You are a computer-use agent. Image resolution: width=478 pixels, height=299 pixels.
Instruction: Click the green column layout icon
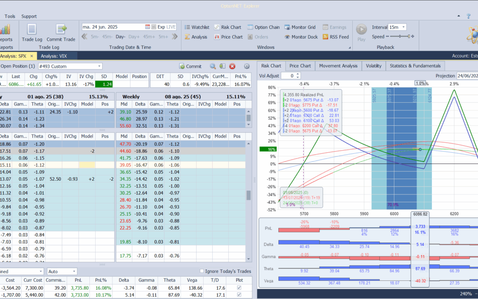[223, 66]
